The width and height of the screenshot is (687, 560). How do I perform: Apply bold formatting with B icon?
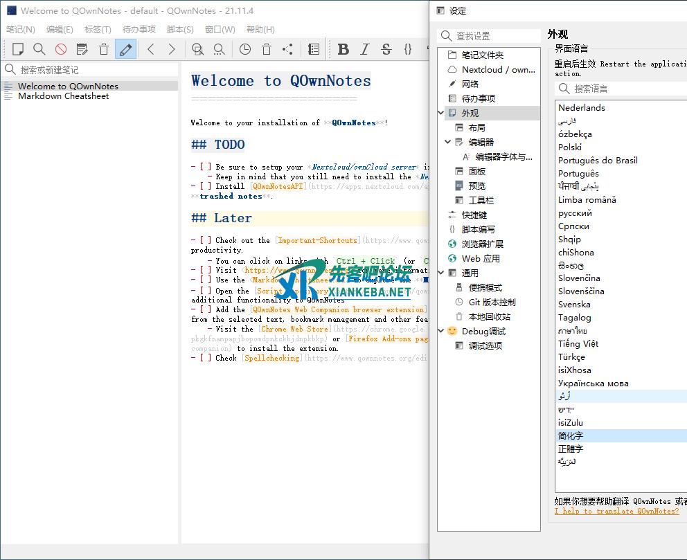(343, 49)
